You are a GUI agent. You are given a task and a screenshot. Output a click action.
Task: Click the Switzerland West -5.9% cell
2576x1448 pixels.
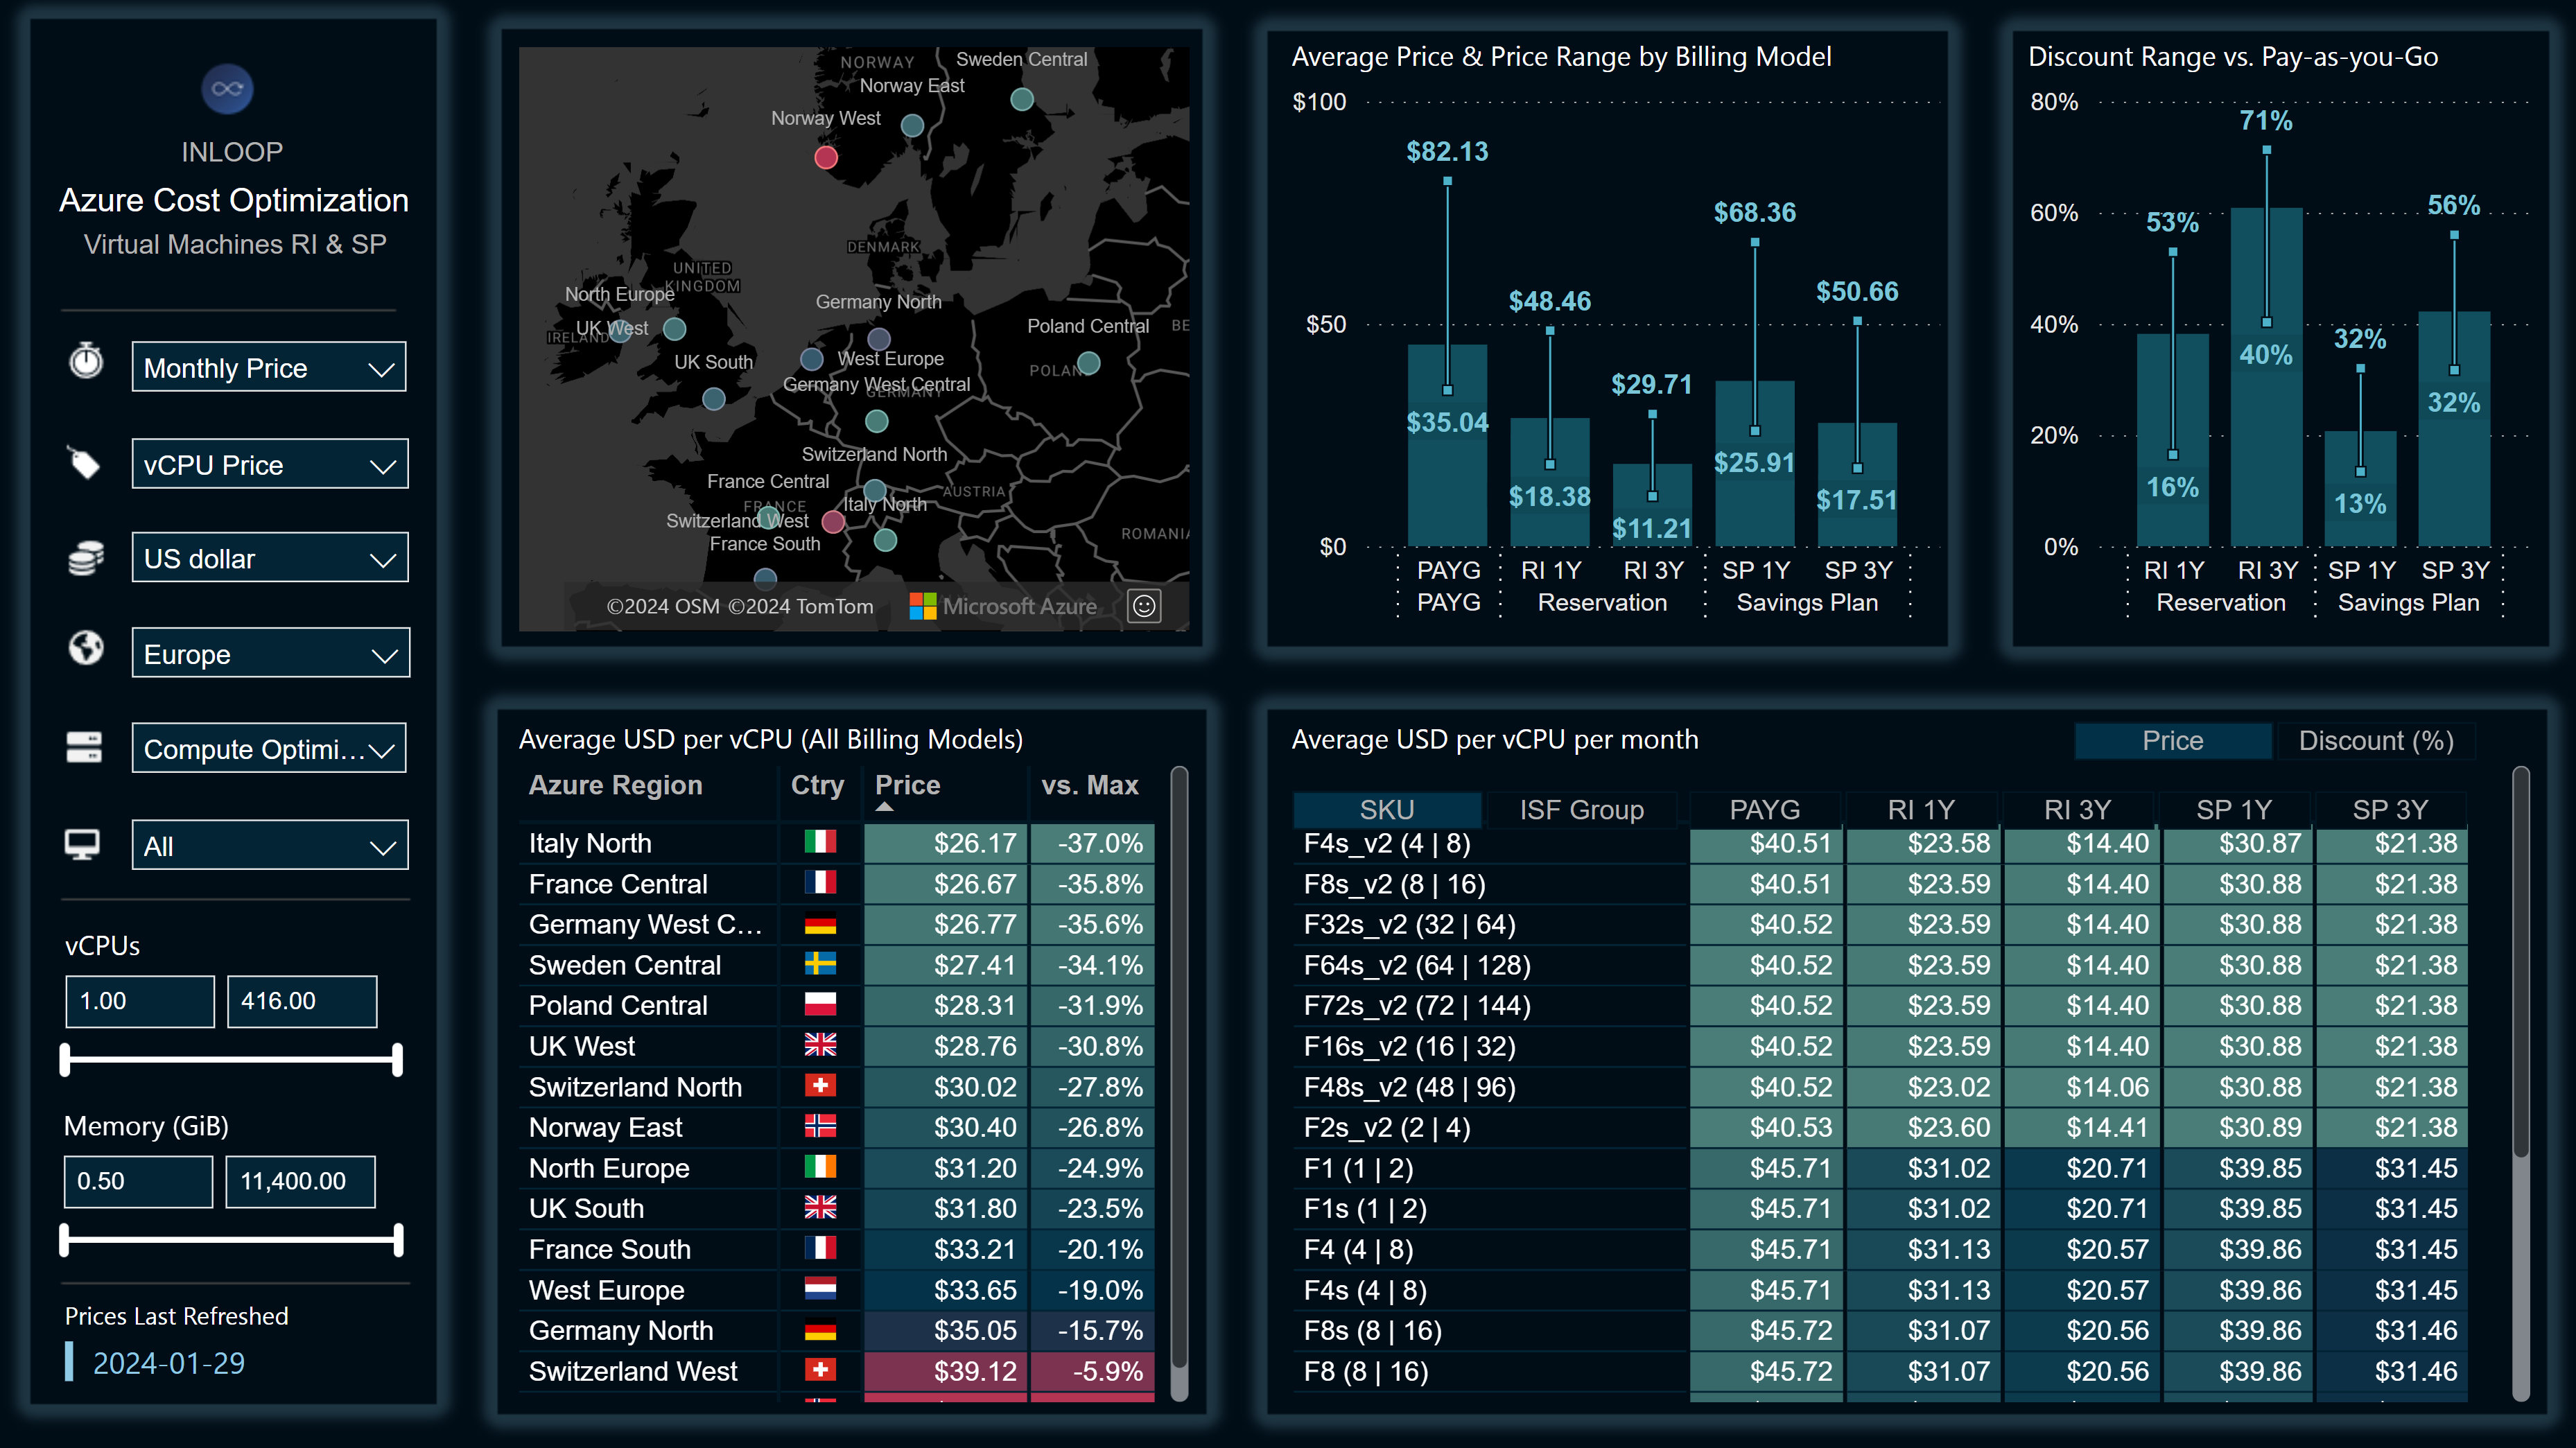pyautogui.click(x=1093, y=1371)
